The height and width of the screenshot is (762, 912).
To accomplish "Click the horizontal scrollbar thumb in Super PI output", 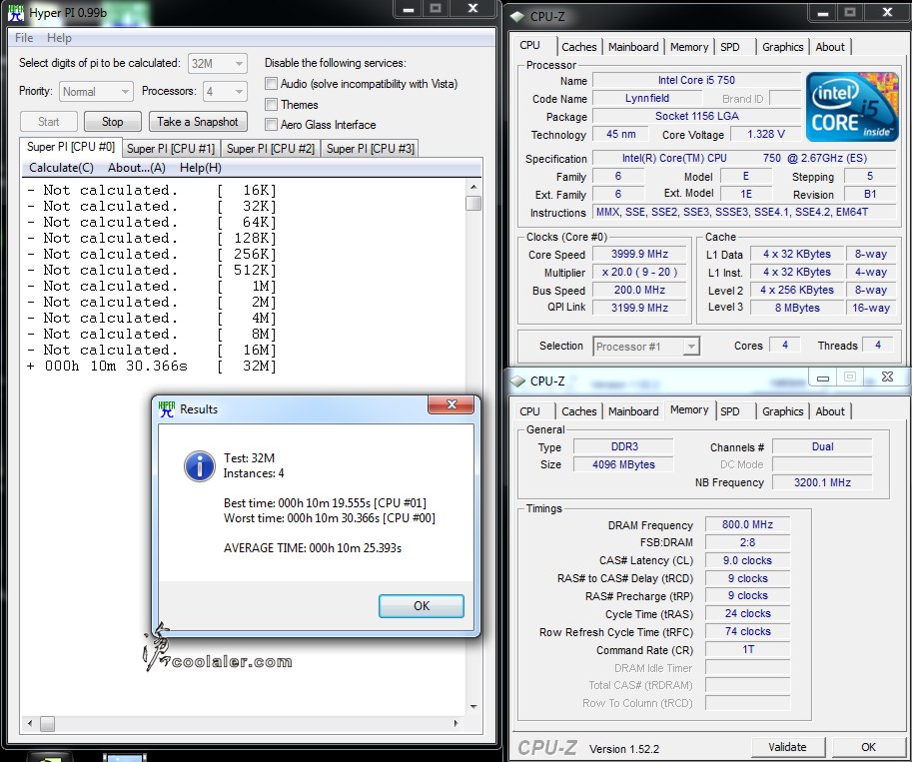I will (x=48, y=724).
